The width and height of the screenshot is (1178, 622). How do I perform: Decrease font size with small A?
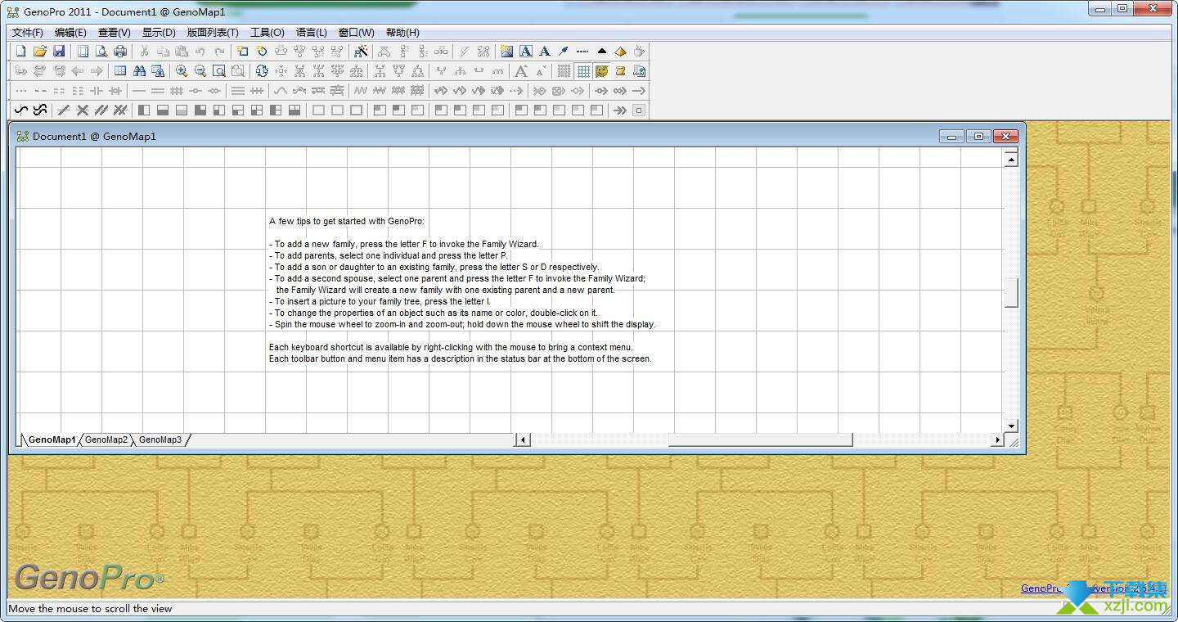coord(540,71)
